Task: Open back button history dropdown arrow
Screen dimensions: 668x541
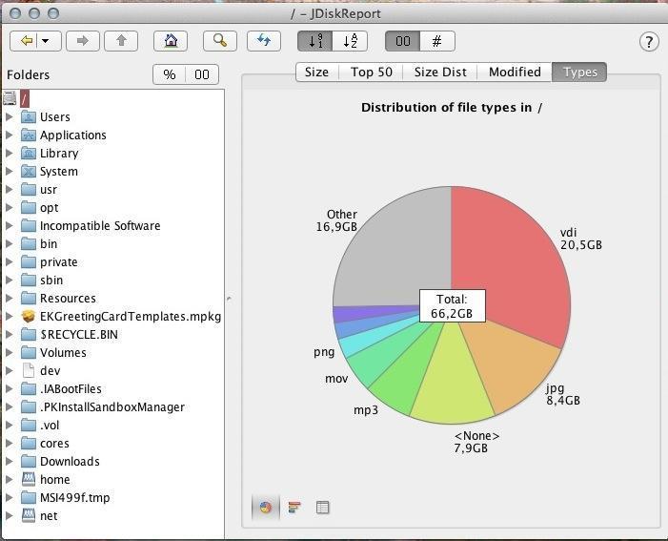Action: [45, 41]
